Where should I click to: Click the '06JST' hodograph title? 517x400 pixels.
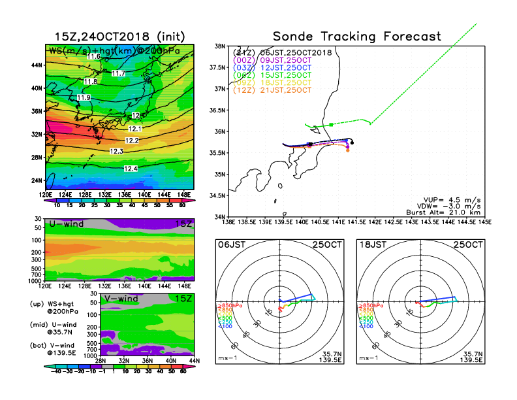[232, 245]
